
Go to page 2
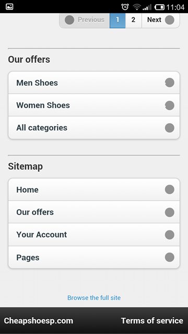[134, 20]
